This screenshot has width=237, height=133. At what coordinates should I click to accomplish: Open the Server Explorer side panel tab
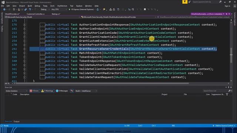(2, 18)
